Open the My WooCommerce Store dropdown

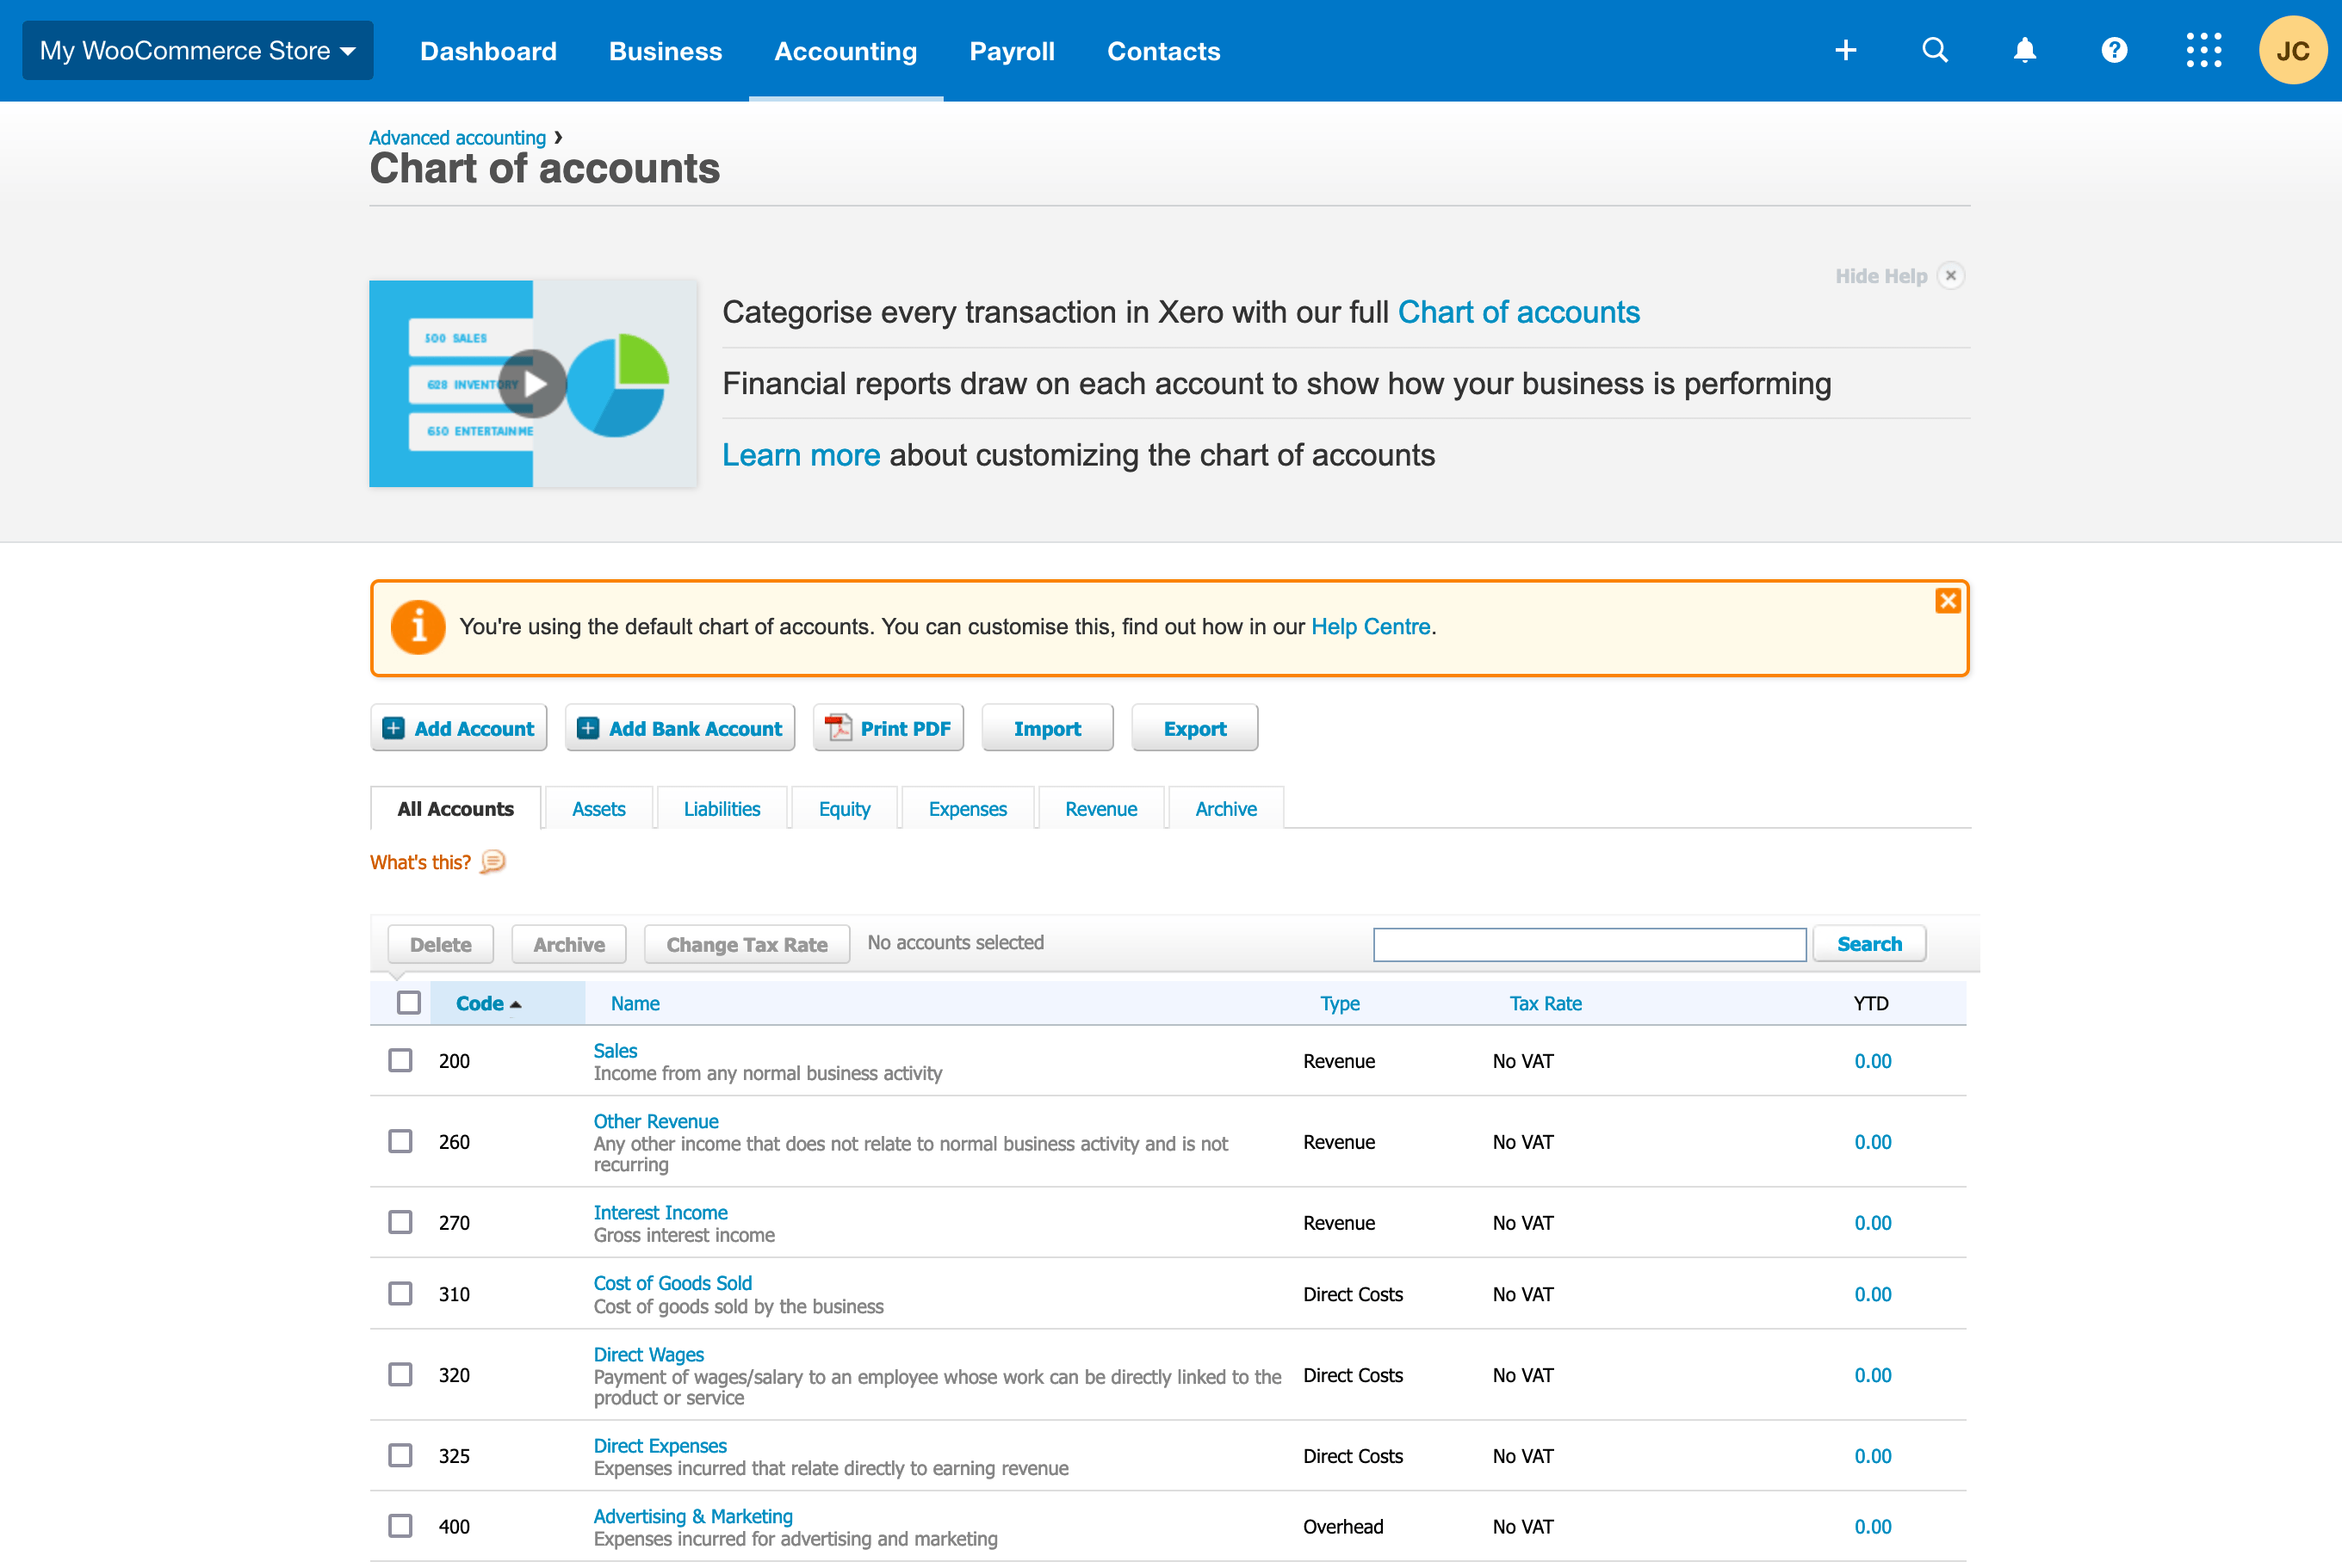[x=197, y=49]
